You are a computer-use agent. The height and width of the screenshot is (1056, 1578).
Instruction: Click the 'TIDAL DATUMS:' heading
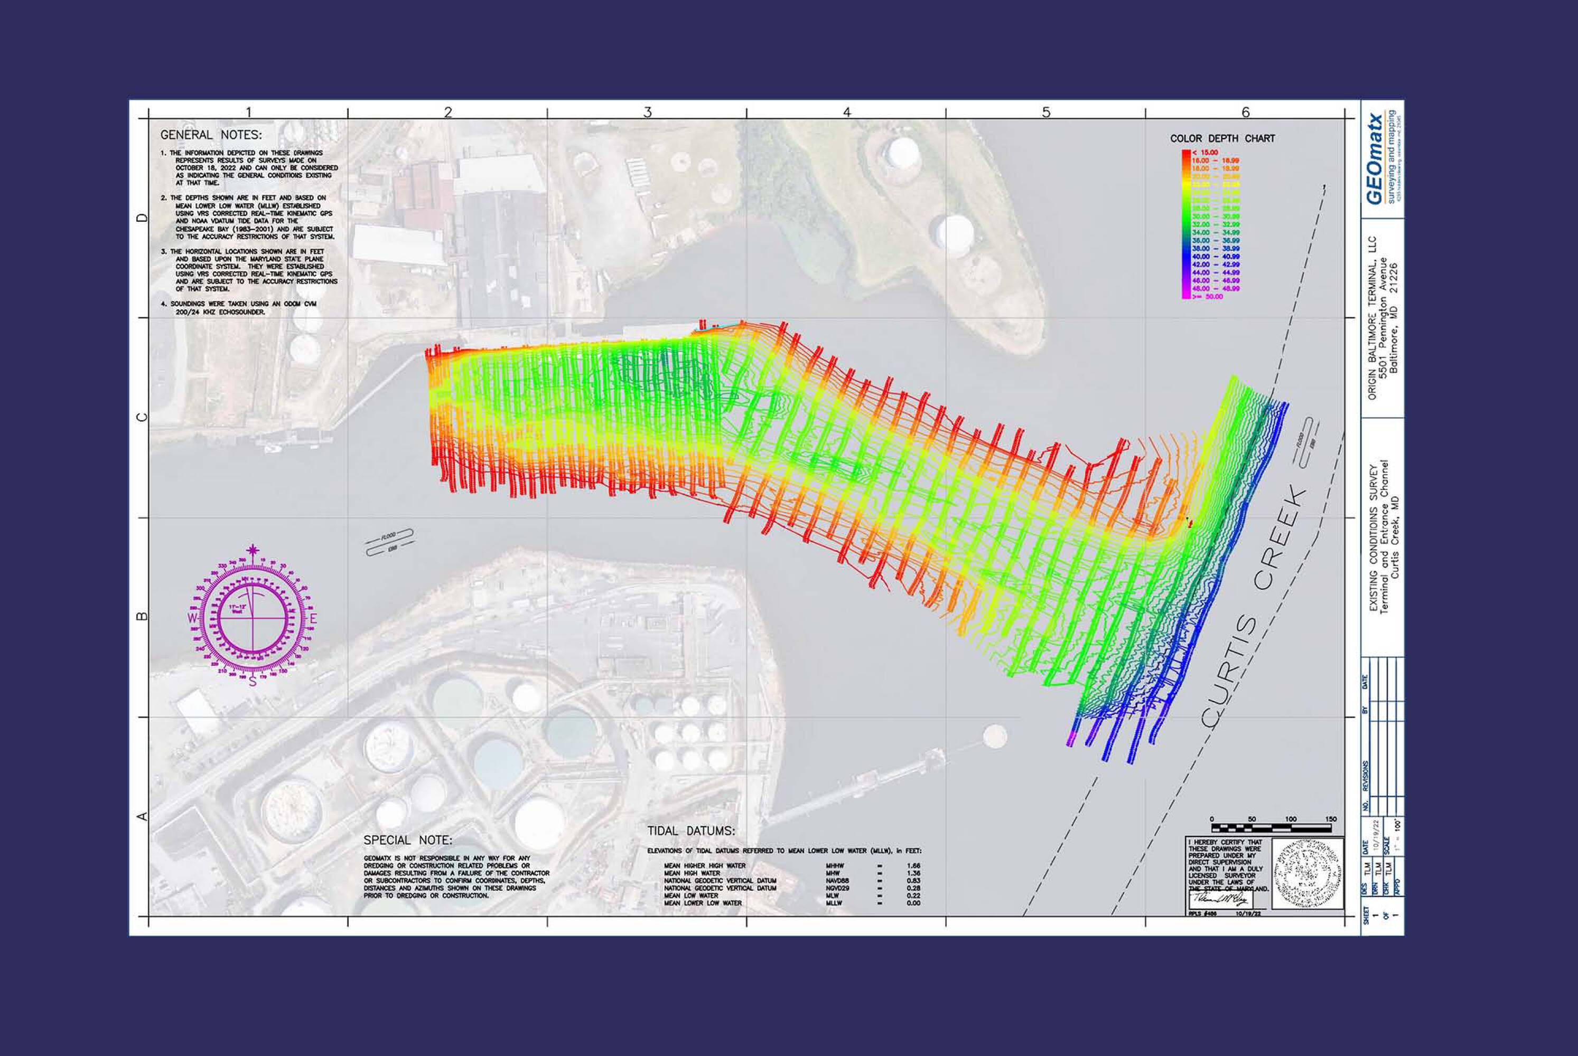pos(692,831)
